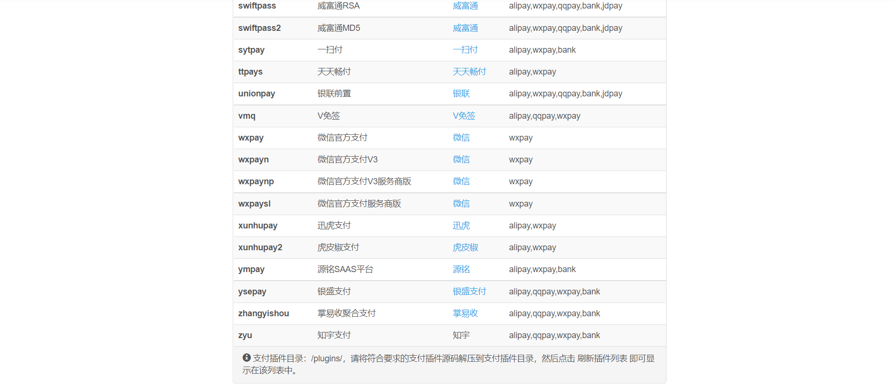Open the 虎皮椒 link
The width and height of the screenshot is (895, 387).
(x=465, y=247)
